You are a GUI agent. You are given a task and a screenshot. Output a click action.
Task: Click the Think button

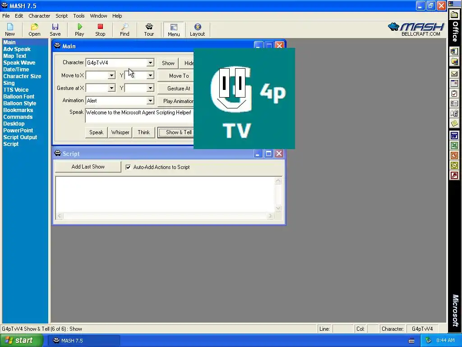pyautogui.click(x=144, y=132)
